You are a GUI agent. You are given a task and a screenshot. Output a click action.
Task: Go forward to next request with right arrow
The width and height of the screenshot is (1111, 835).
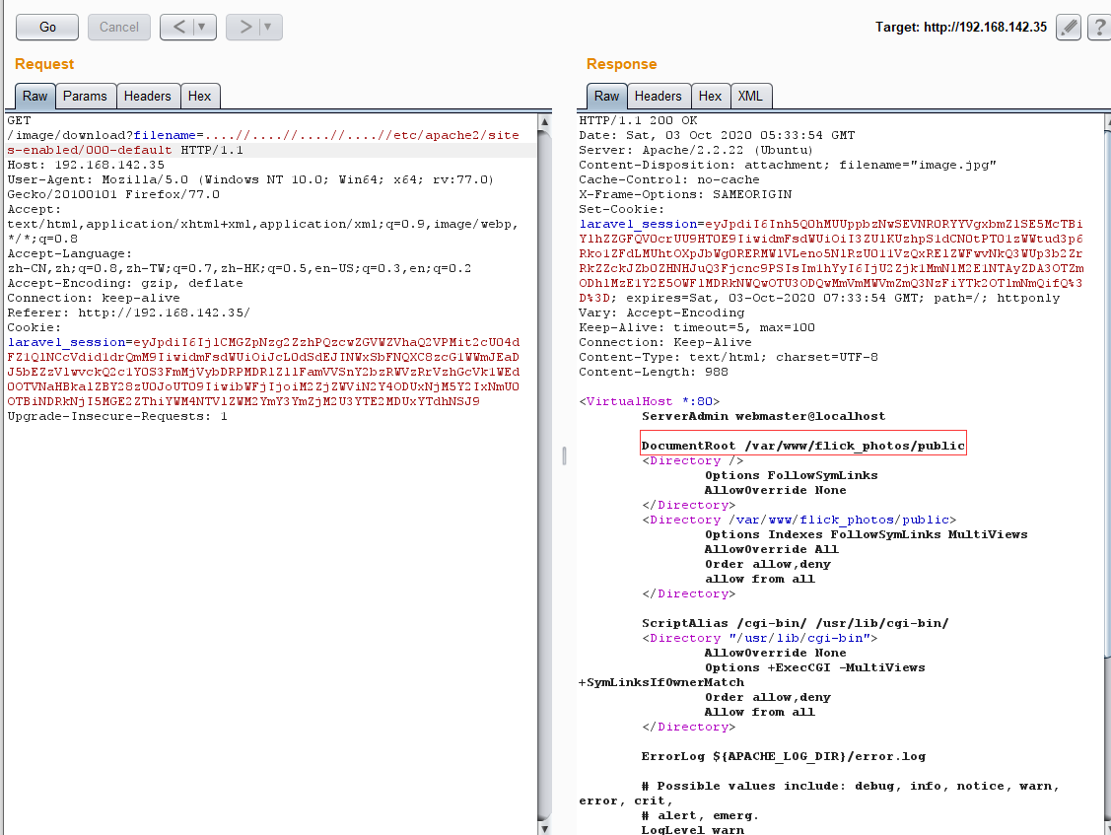click(x=245, y=27)
